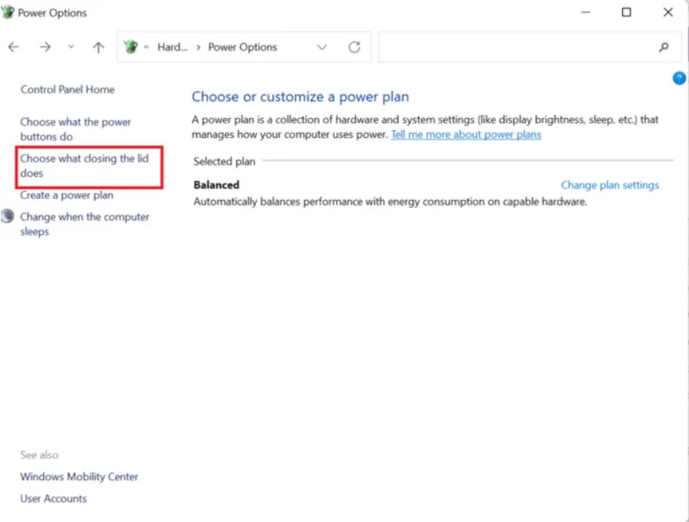Click inside the Control Panel search field
The width and height of the screenshot is (689, 522).
pos(516,47)
